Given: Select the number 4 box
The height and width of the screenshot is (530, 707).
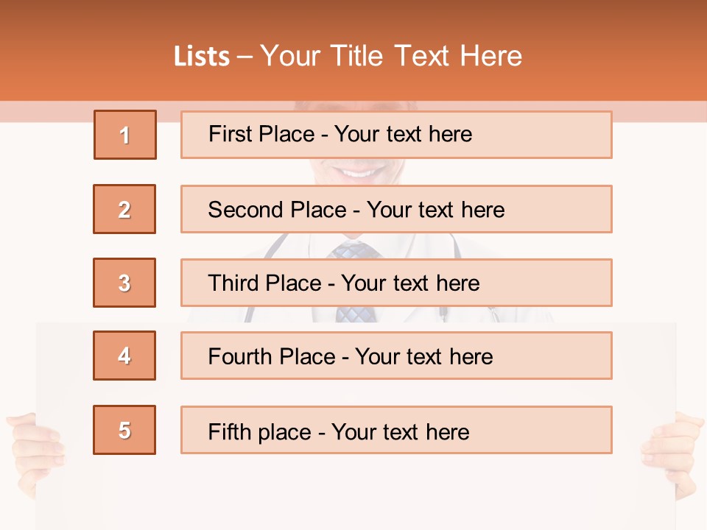Looking at the screenshot, I should [124, 356].
